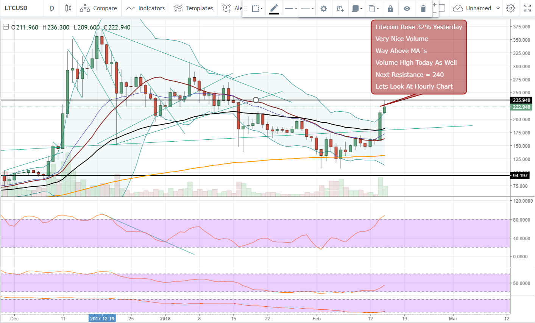This screenshot has height=323, width=535.
Task: Click the Dec label on time axis
Action: [14, 318]
